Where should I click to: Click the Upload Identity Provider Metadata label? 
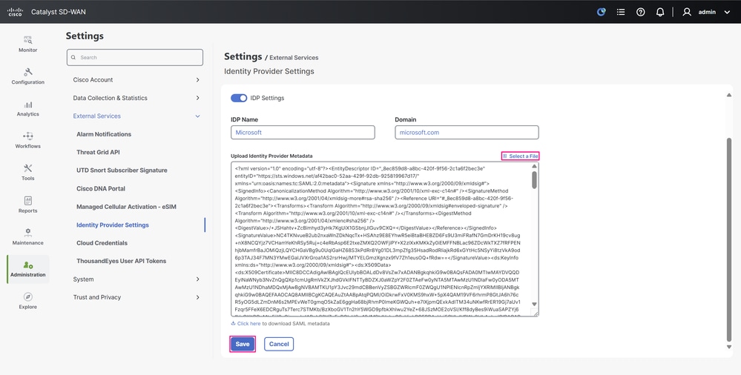[x=271, y=156]
